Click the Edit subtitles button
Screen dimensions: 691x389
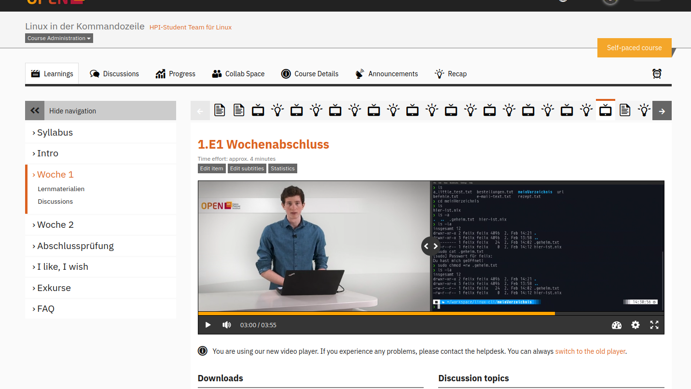point(247,168)
